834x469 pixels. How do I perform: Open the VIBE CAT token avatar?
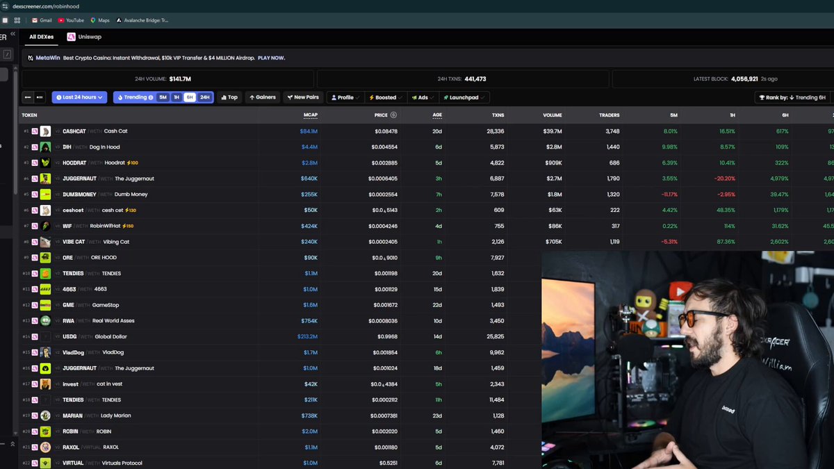click(45, 242)
